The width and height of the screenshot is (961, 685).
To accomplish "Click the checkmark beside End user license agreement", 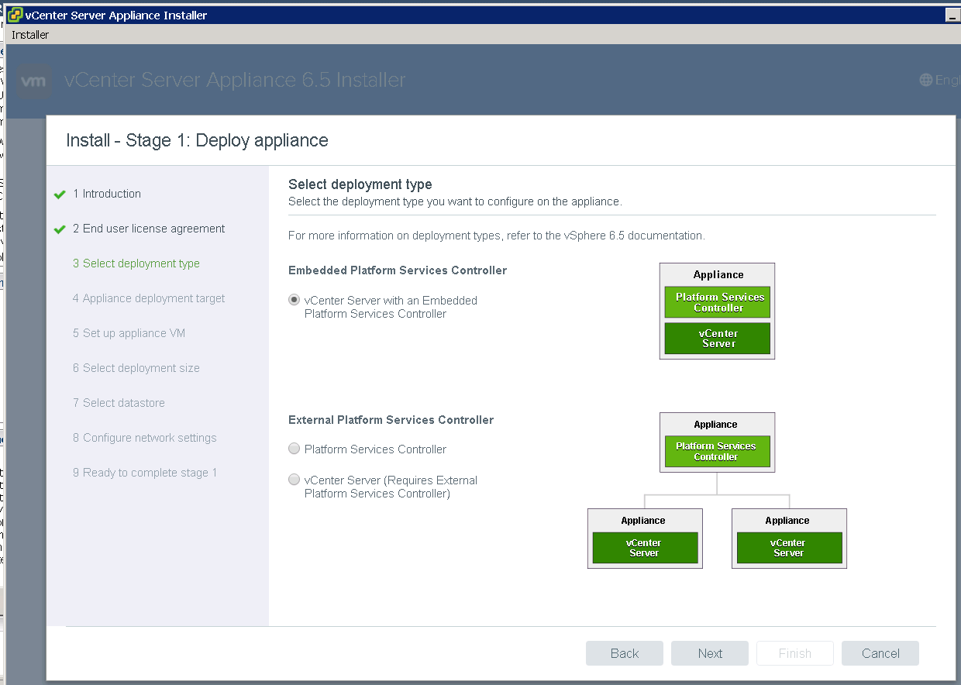I will coord(60,229).
